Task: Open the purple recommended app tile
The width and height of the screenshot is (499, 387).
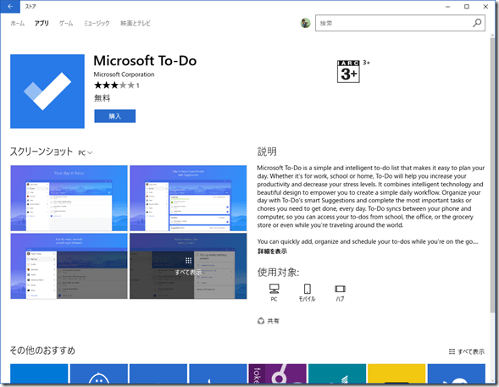Action: [x=278, y=373]
